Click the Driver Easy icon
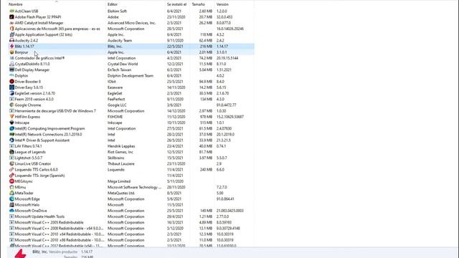The width and height of the screenshot is (459, 258). click(11, 87)
